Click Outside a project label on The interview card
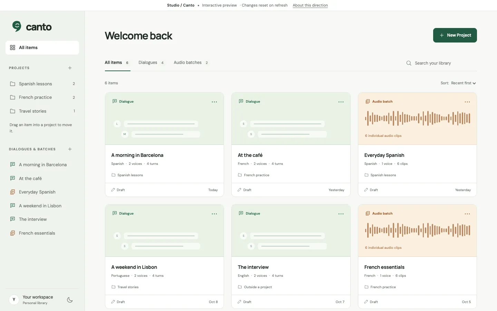This screenshot has height=311, width=497. click(255, 287)
